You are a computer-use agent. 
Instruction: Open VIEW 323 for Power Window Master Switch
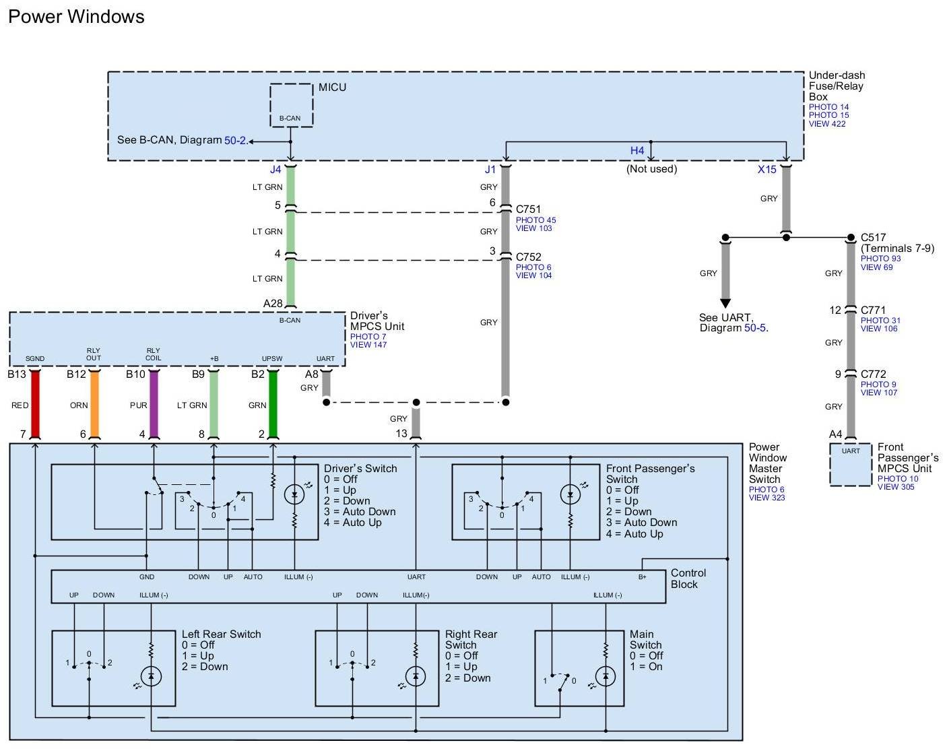coord(766,498)
